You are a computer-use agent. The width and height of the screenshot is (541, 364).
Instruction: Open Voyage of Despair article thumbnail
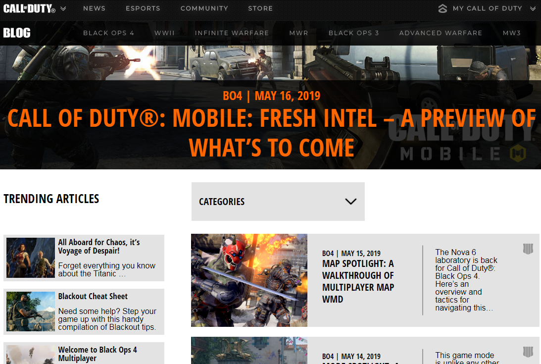point(31,258)
